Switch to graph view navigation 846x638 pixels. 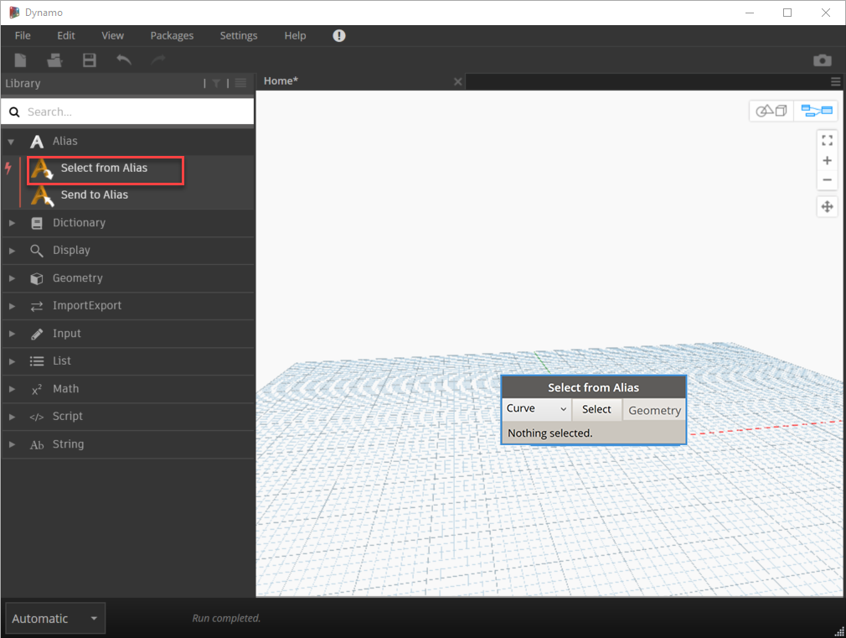[816, 111]
